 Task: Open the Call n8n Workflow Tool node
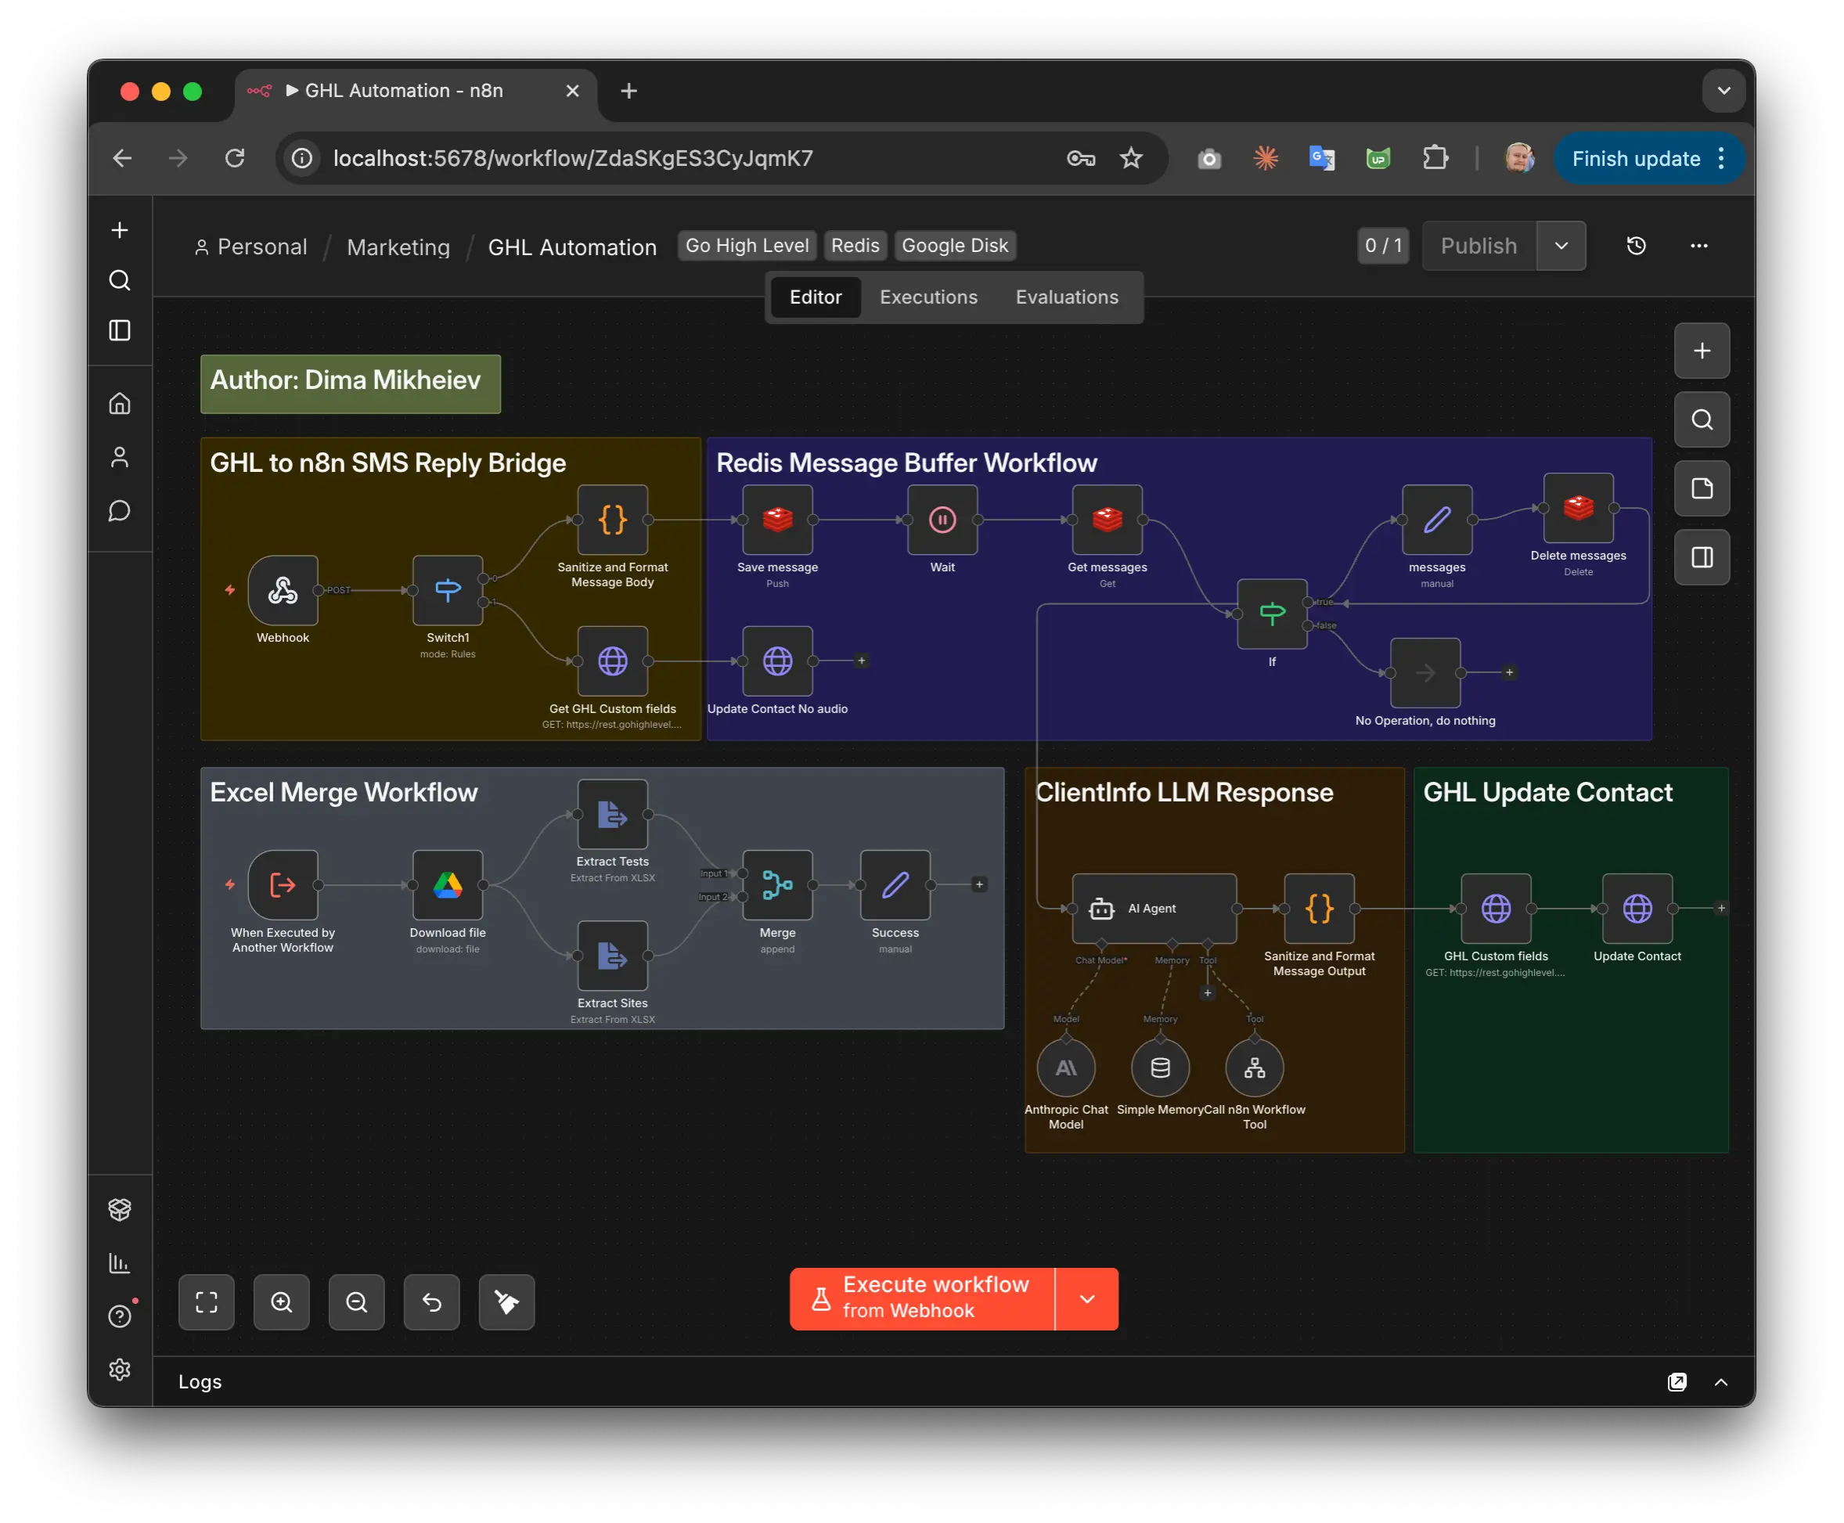(x=1255, y=1068)
